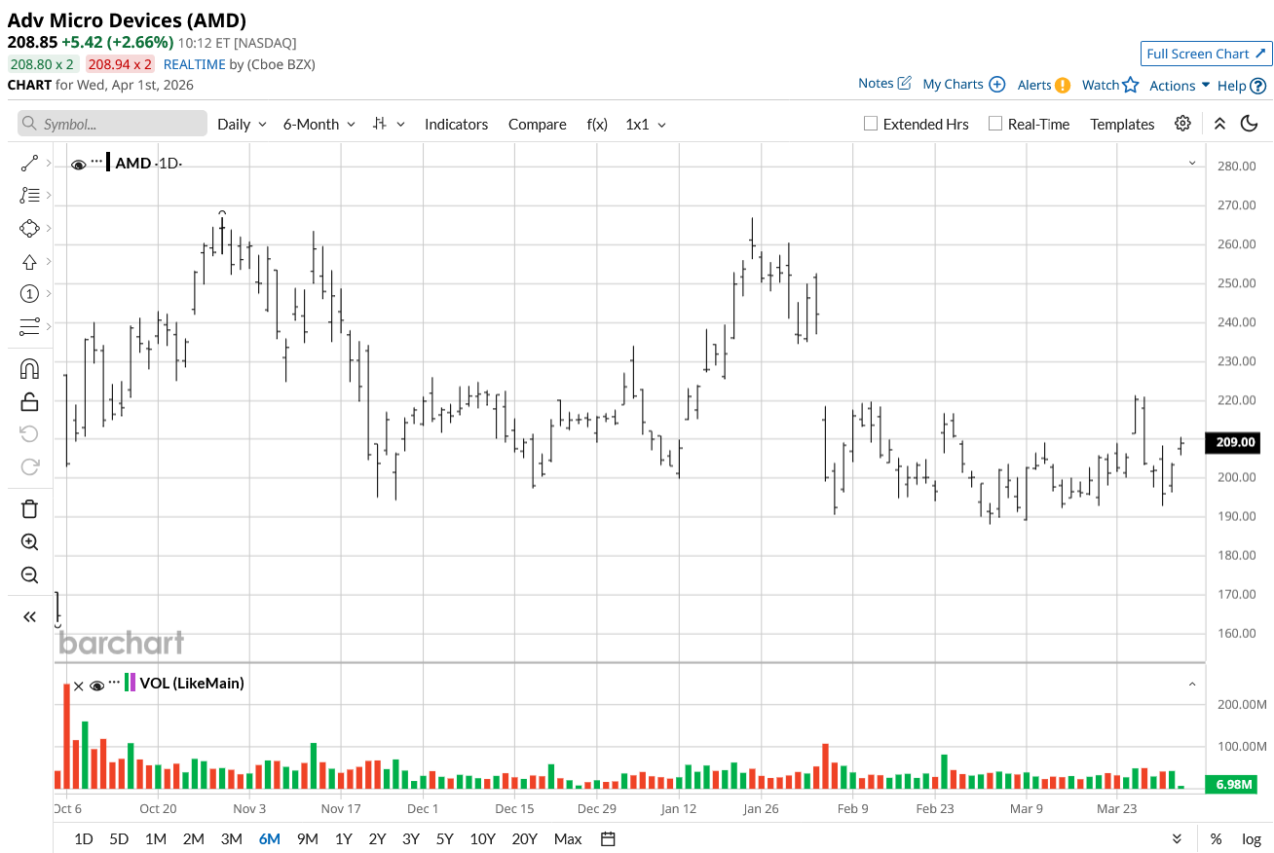
Task: Delete drawings with the trash icon
Action: [29, 509]
